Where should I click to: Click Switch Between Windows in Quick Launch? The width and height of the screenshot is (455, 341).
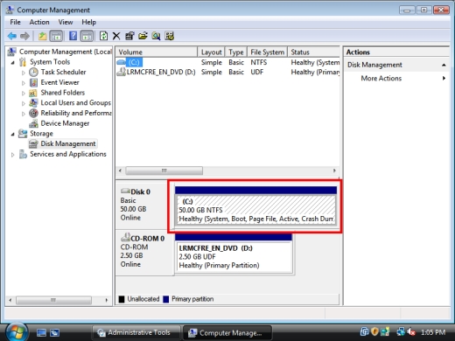54,332
